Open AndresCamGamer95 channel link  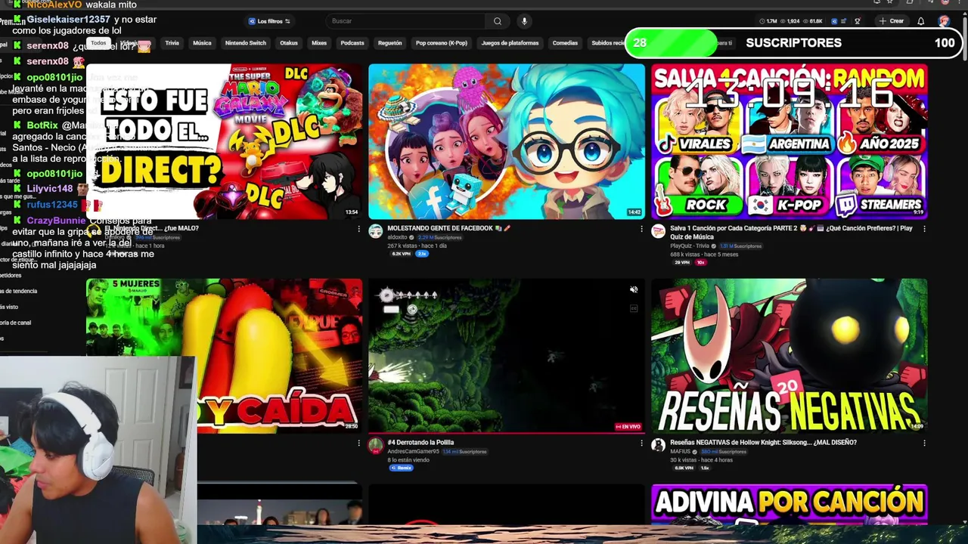click(413, 452)
